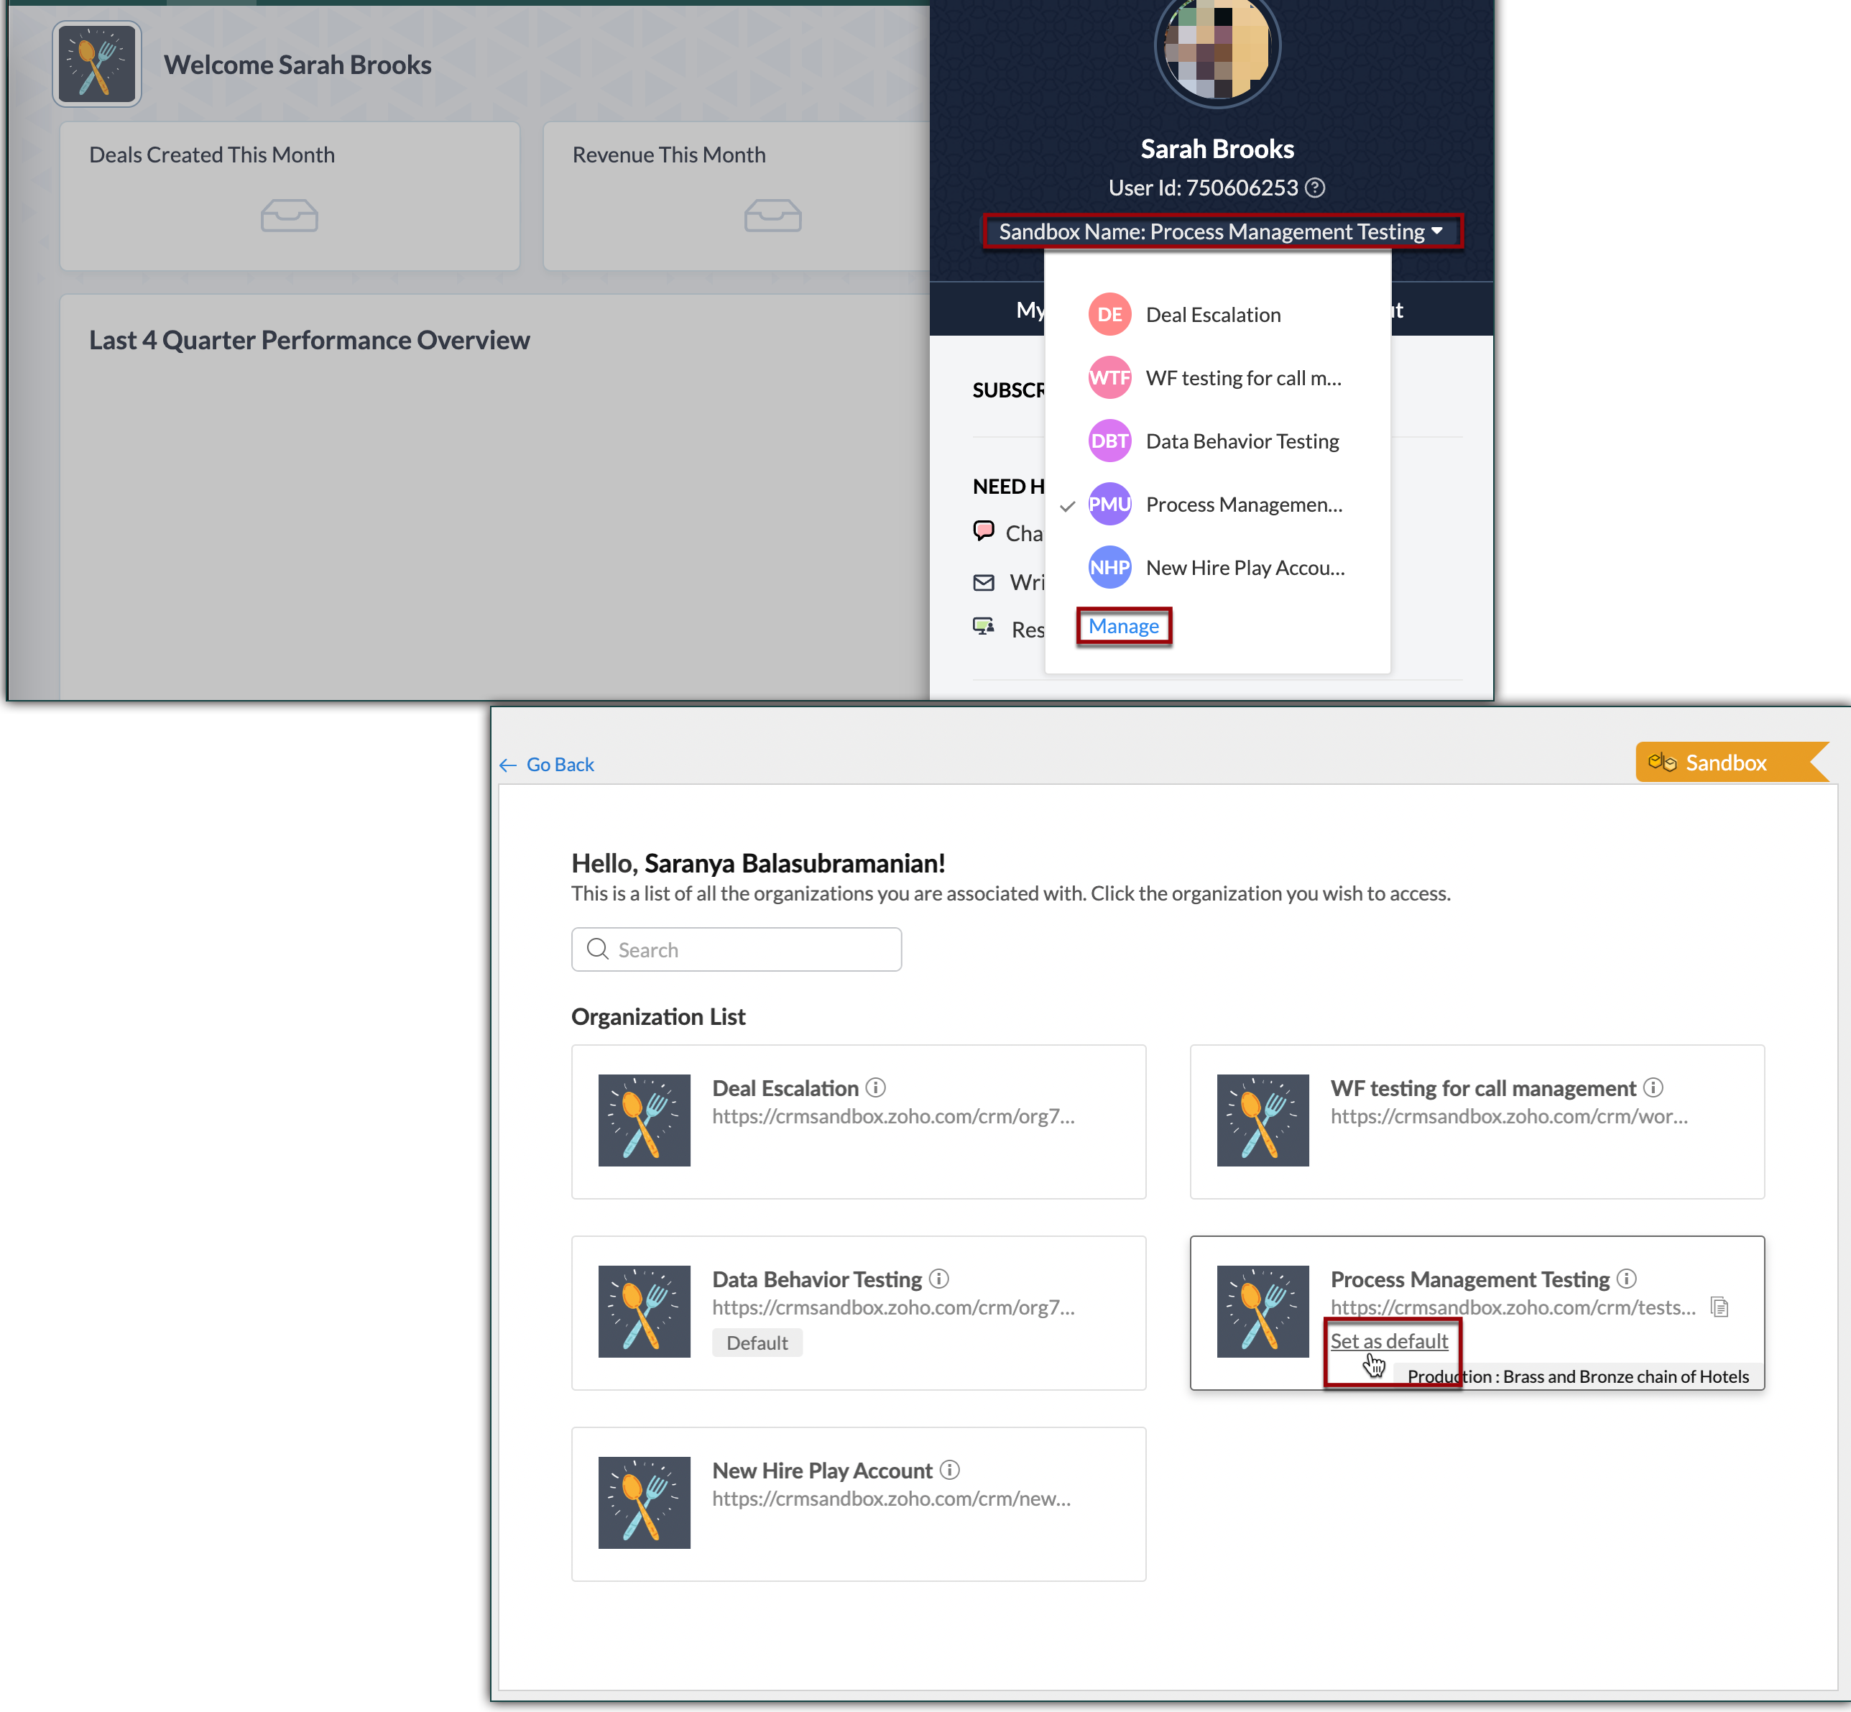The width and height of the screenshot is (1851, 1712).
Task: Click info icon next to Data Behavior Testing
Action: point(939,1279)
